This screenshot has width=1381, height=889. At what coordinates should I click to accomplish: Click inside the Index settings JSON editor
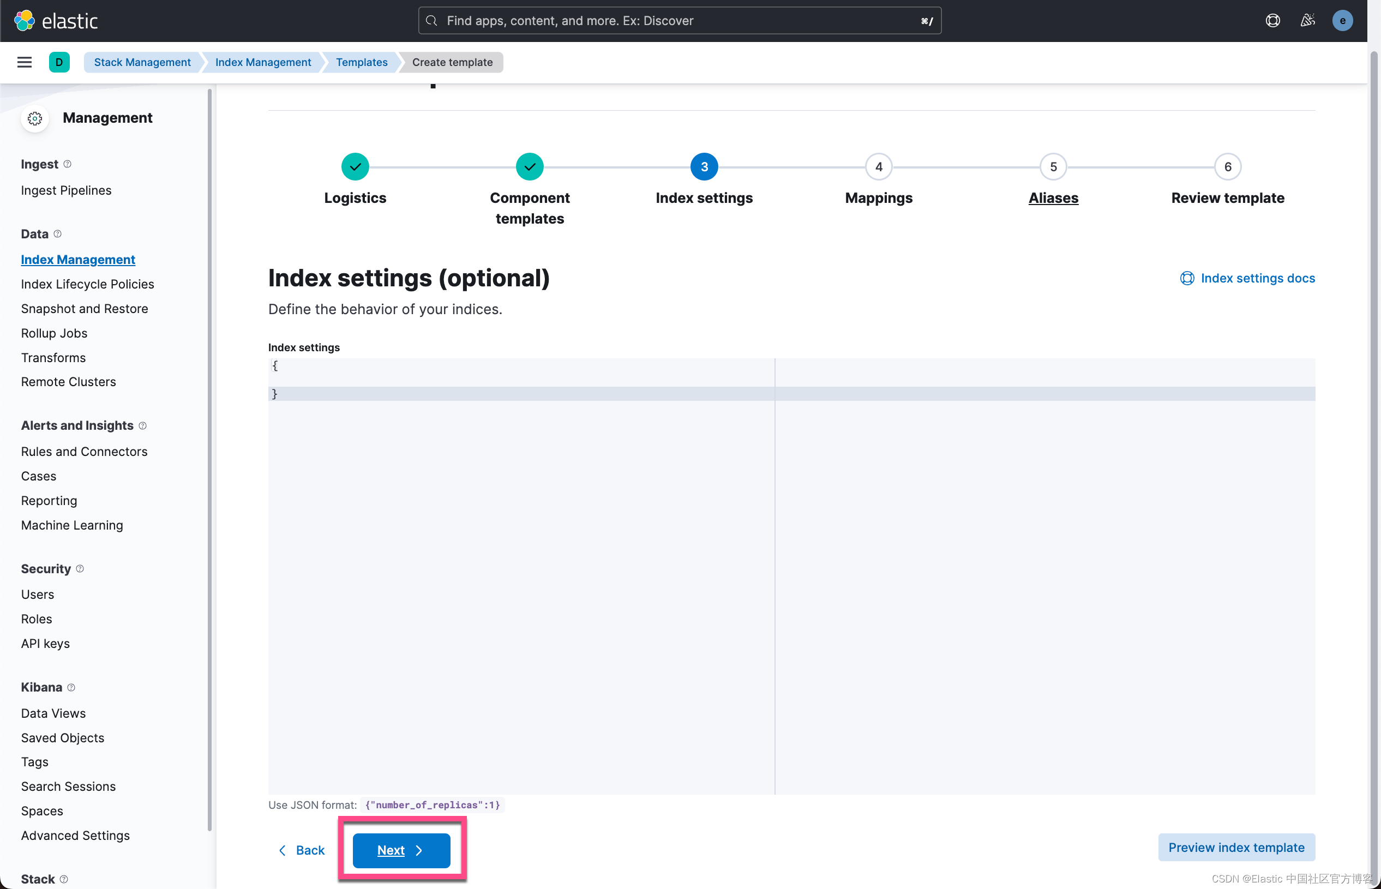[x=520, y=520]
